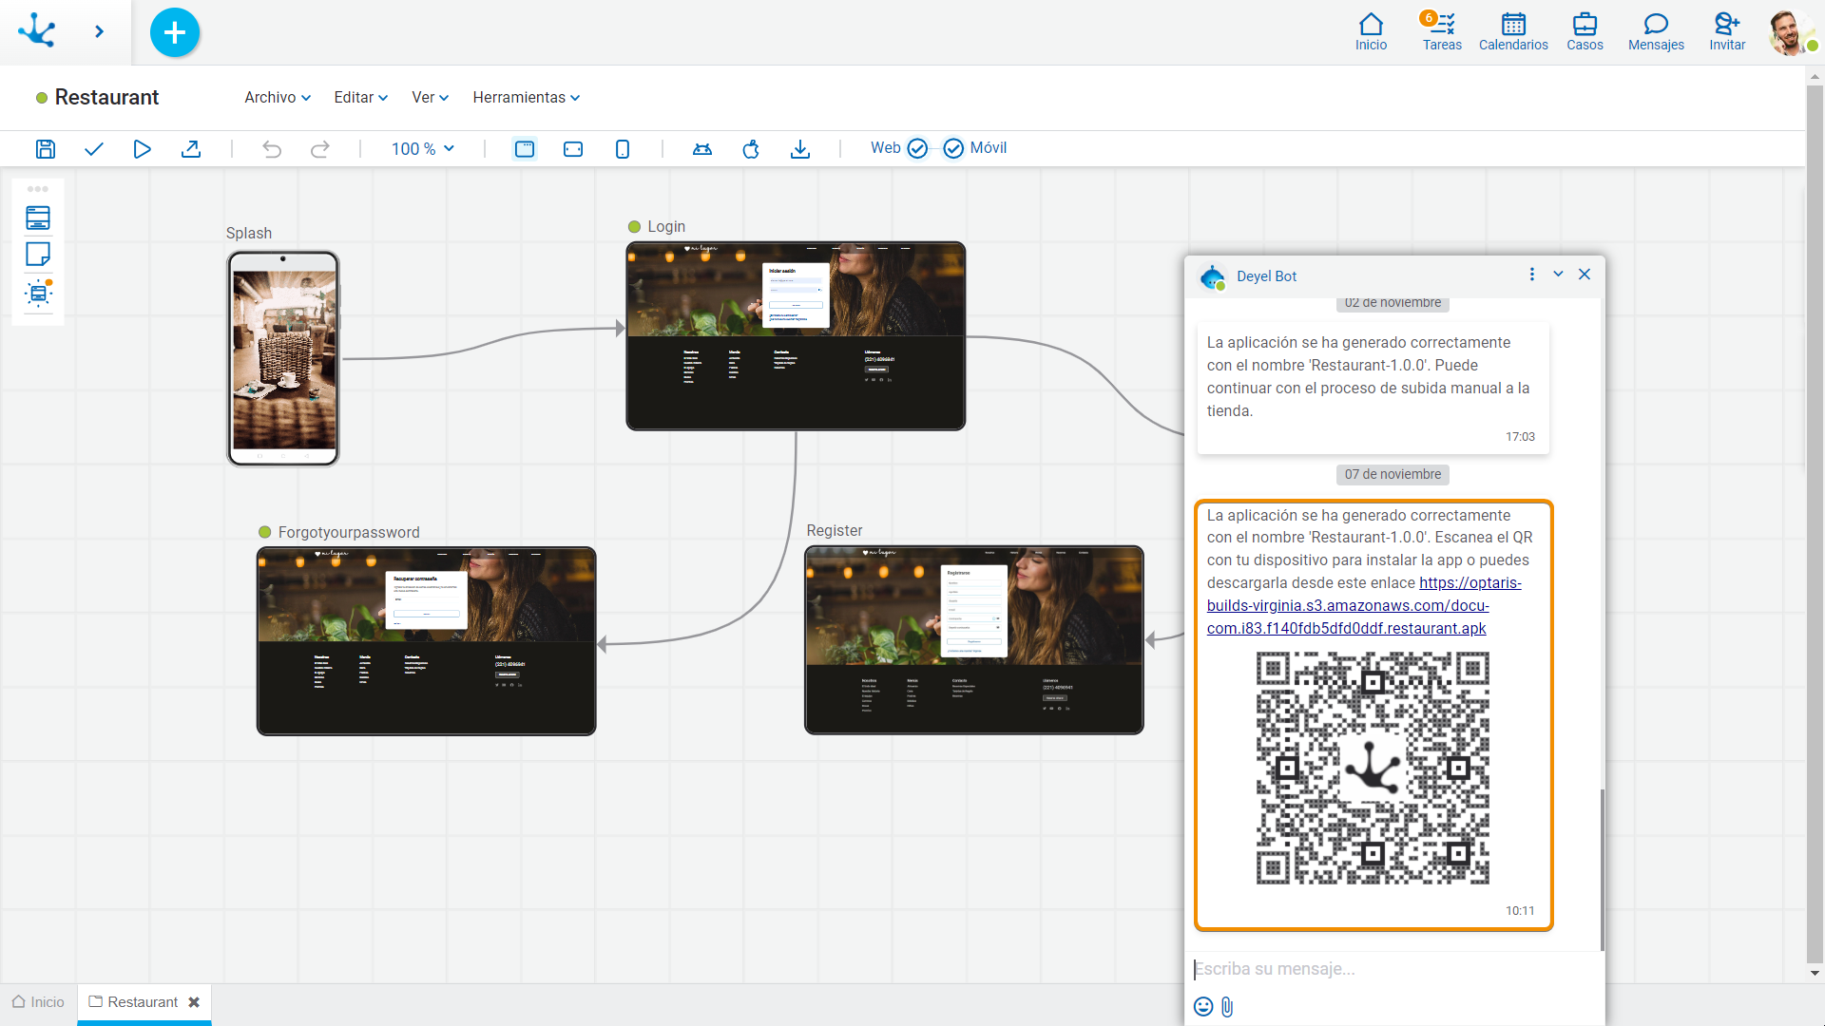Open user profile avatar
Viewport: 1825px width, 1026px height.
(1790, 32)
